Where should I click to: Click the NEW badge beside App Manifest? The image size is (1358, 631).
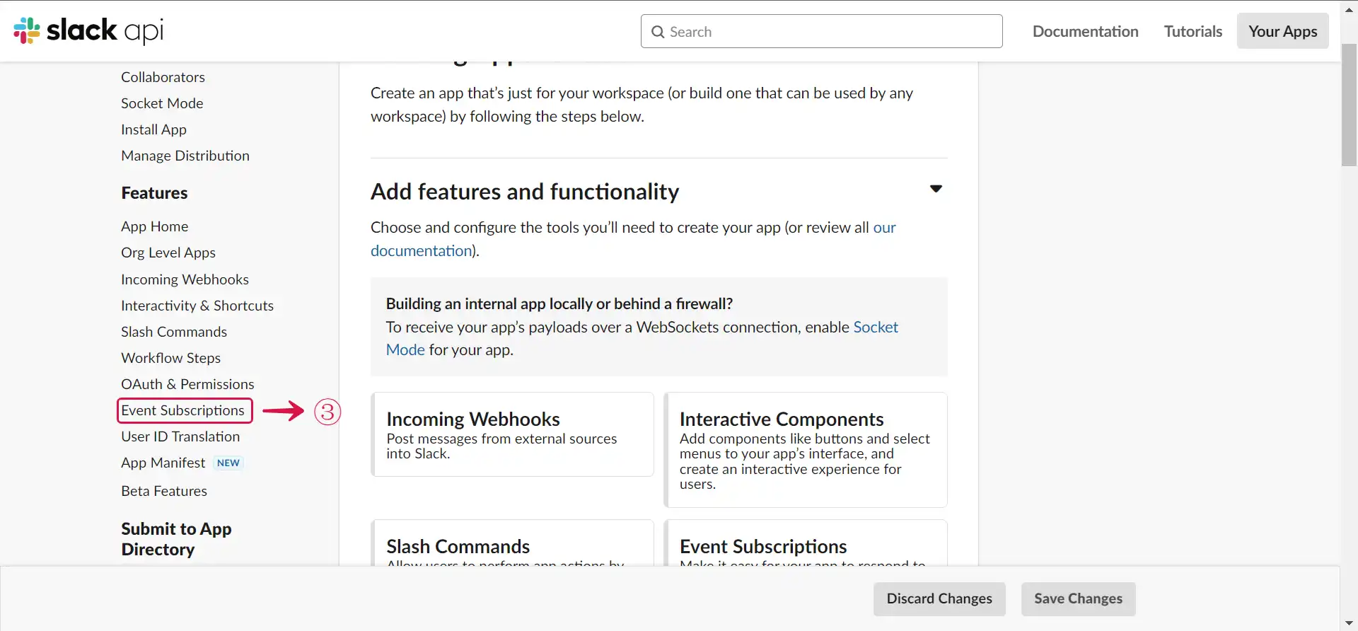[228, 463]
